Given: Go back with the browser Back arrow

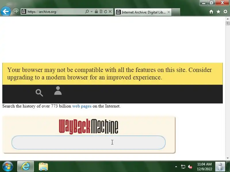Looking at the screenshot, I should coord(5,11).
